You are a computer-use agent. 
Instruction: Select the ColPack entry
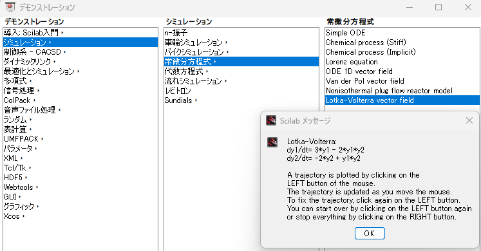pos(80,100)
